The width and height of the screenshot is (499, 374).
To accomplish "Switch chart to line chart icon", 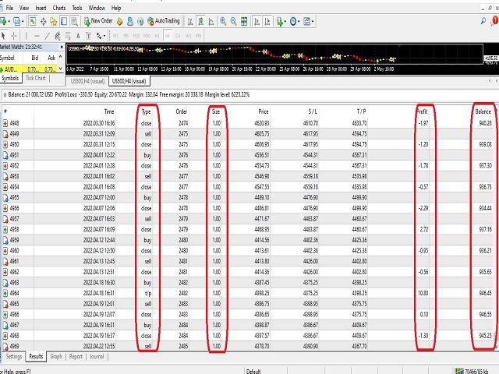I will [211, 21].
